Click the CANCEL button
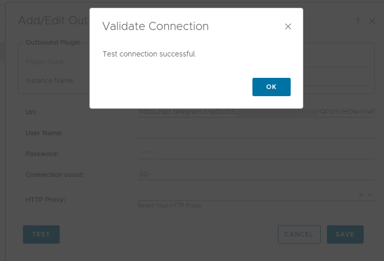384x261 pixels. click(x=299, y=235)
